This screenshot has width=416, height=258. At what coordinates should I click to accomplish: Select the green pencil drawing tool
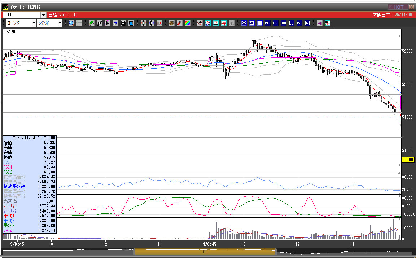pos(91,23)
